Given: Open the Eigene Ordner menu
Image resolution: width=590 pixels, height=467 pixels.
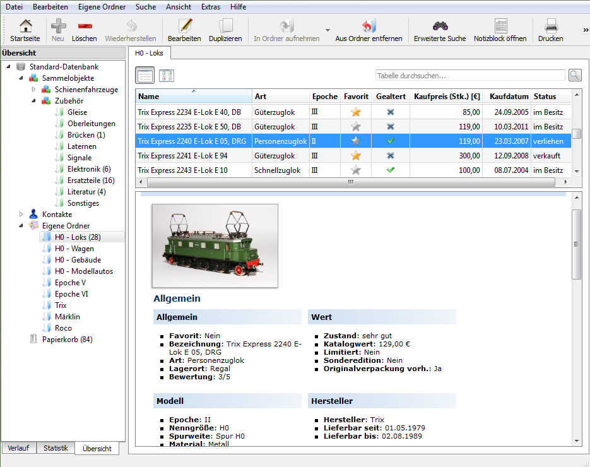Looking at the screenshot, I should [x=102, y=7].
